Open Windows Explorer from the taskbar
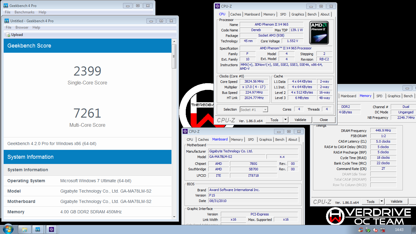Image resolution: width=416 pixels, height=234 pixels. [x=25, y=229]
